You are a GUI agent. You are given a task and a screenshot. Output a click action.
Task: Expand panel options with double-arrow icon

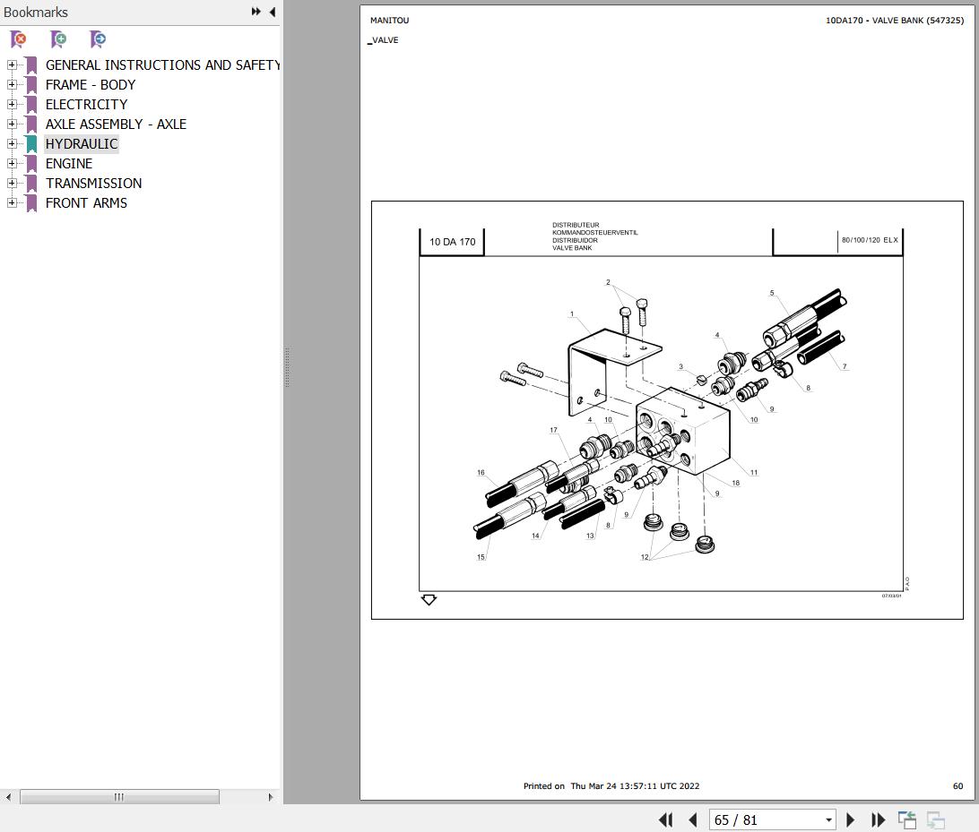click(256, 12)
